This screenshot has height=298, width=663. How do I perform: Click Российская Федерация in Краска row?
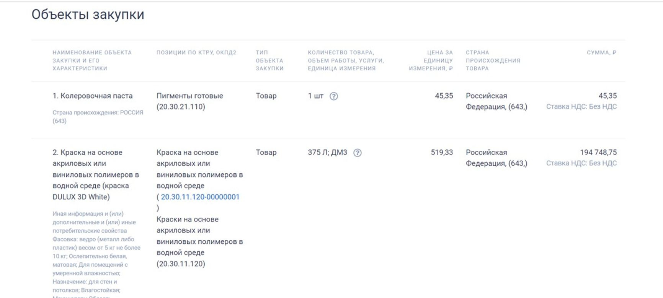(496, 158)
